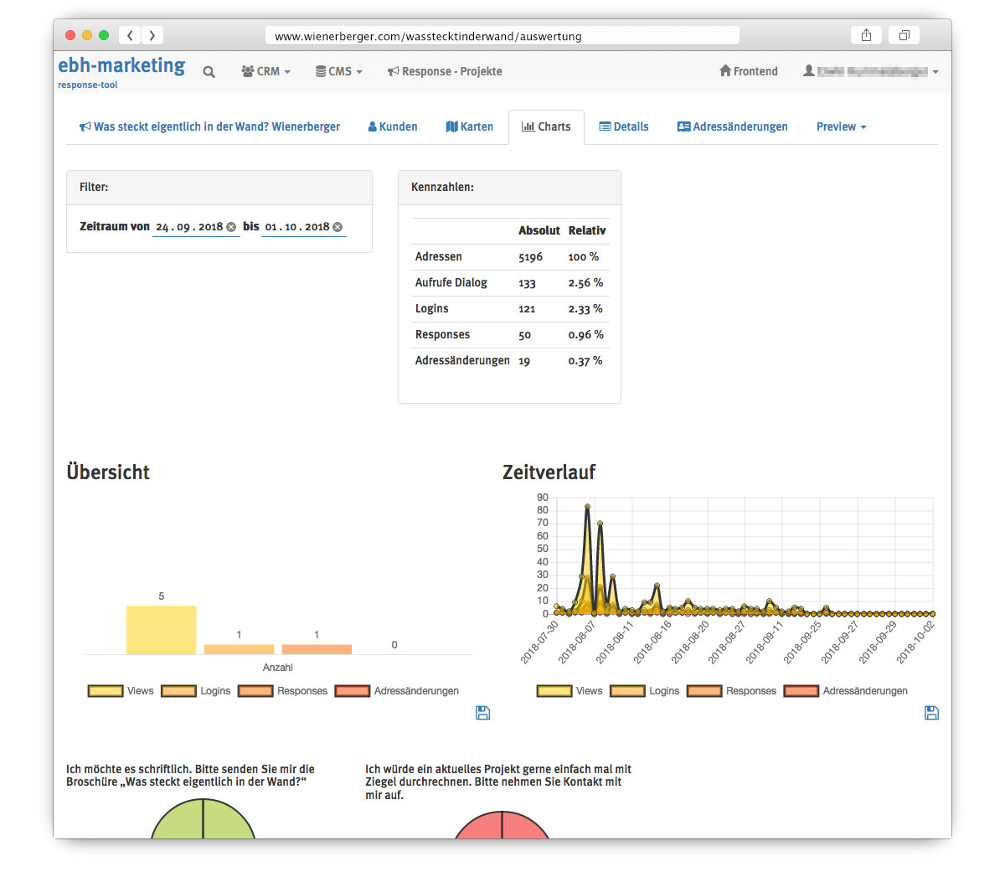Click the red pie chart for Projekt
This screenshot has width=1005, height=877.
(501, 825)
